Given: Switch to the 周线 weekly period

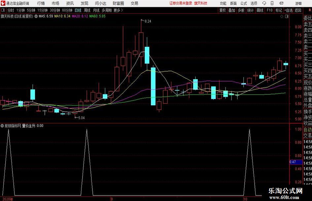Looking at the screenshot, I should (x=87, y=10).
